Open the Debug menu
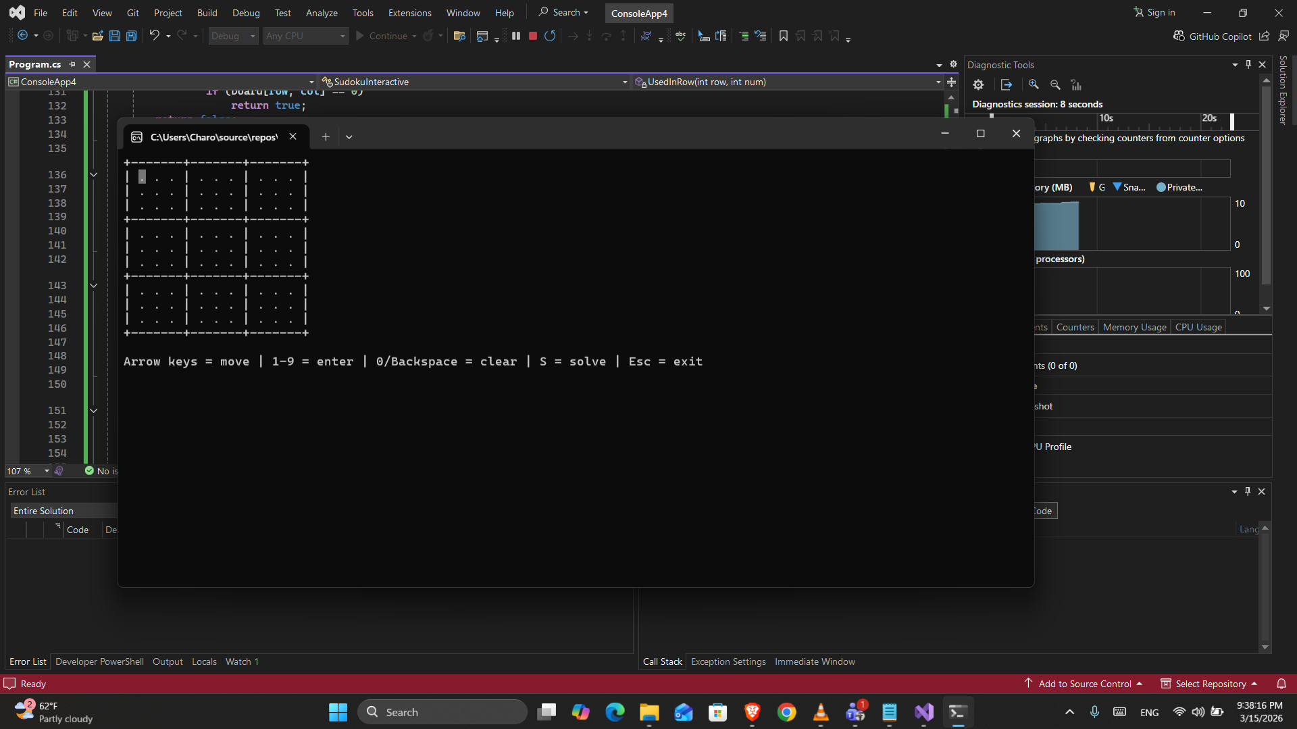1297x729 pixels. [246, 12]
